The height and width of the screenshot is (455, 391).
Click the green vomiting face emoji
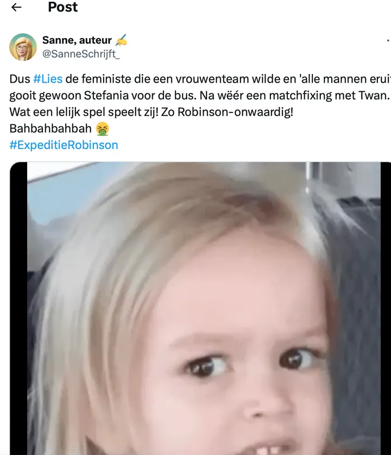tap(103, 128)
